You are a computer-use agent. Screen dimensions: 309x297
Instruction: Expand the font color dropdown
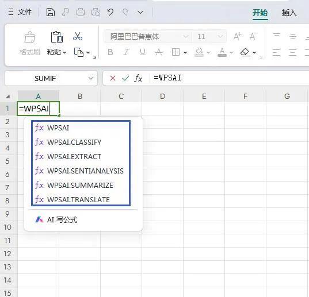(x=231, y=52)
